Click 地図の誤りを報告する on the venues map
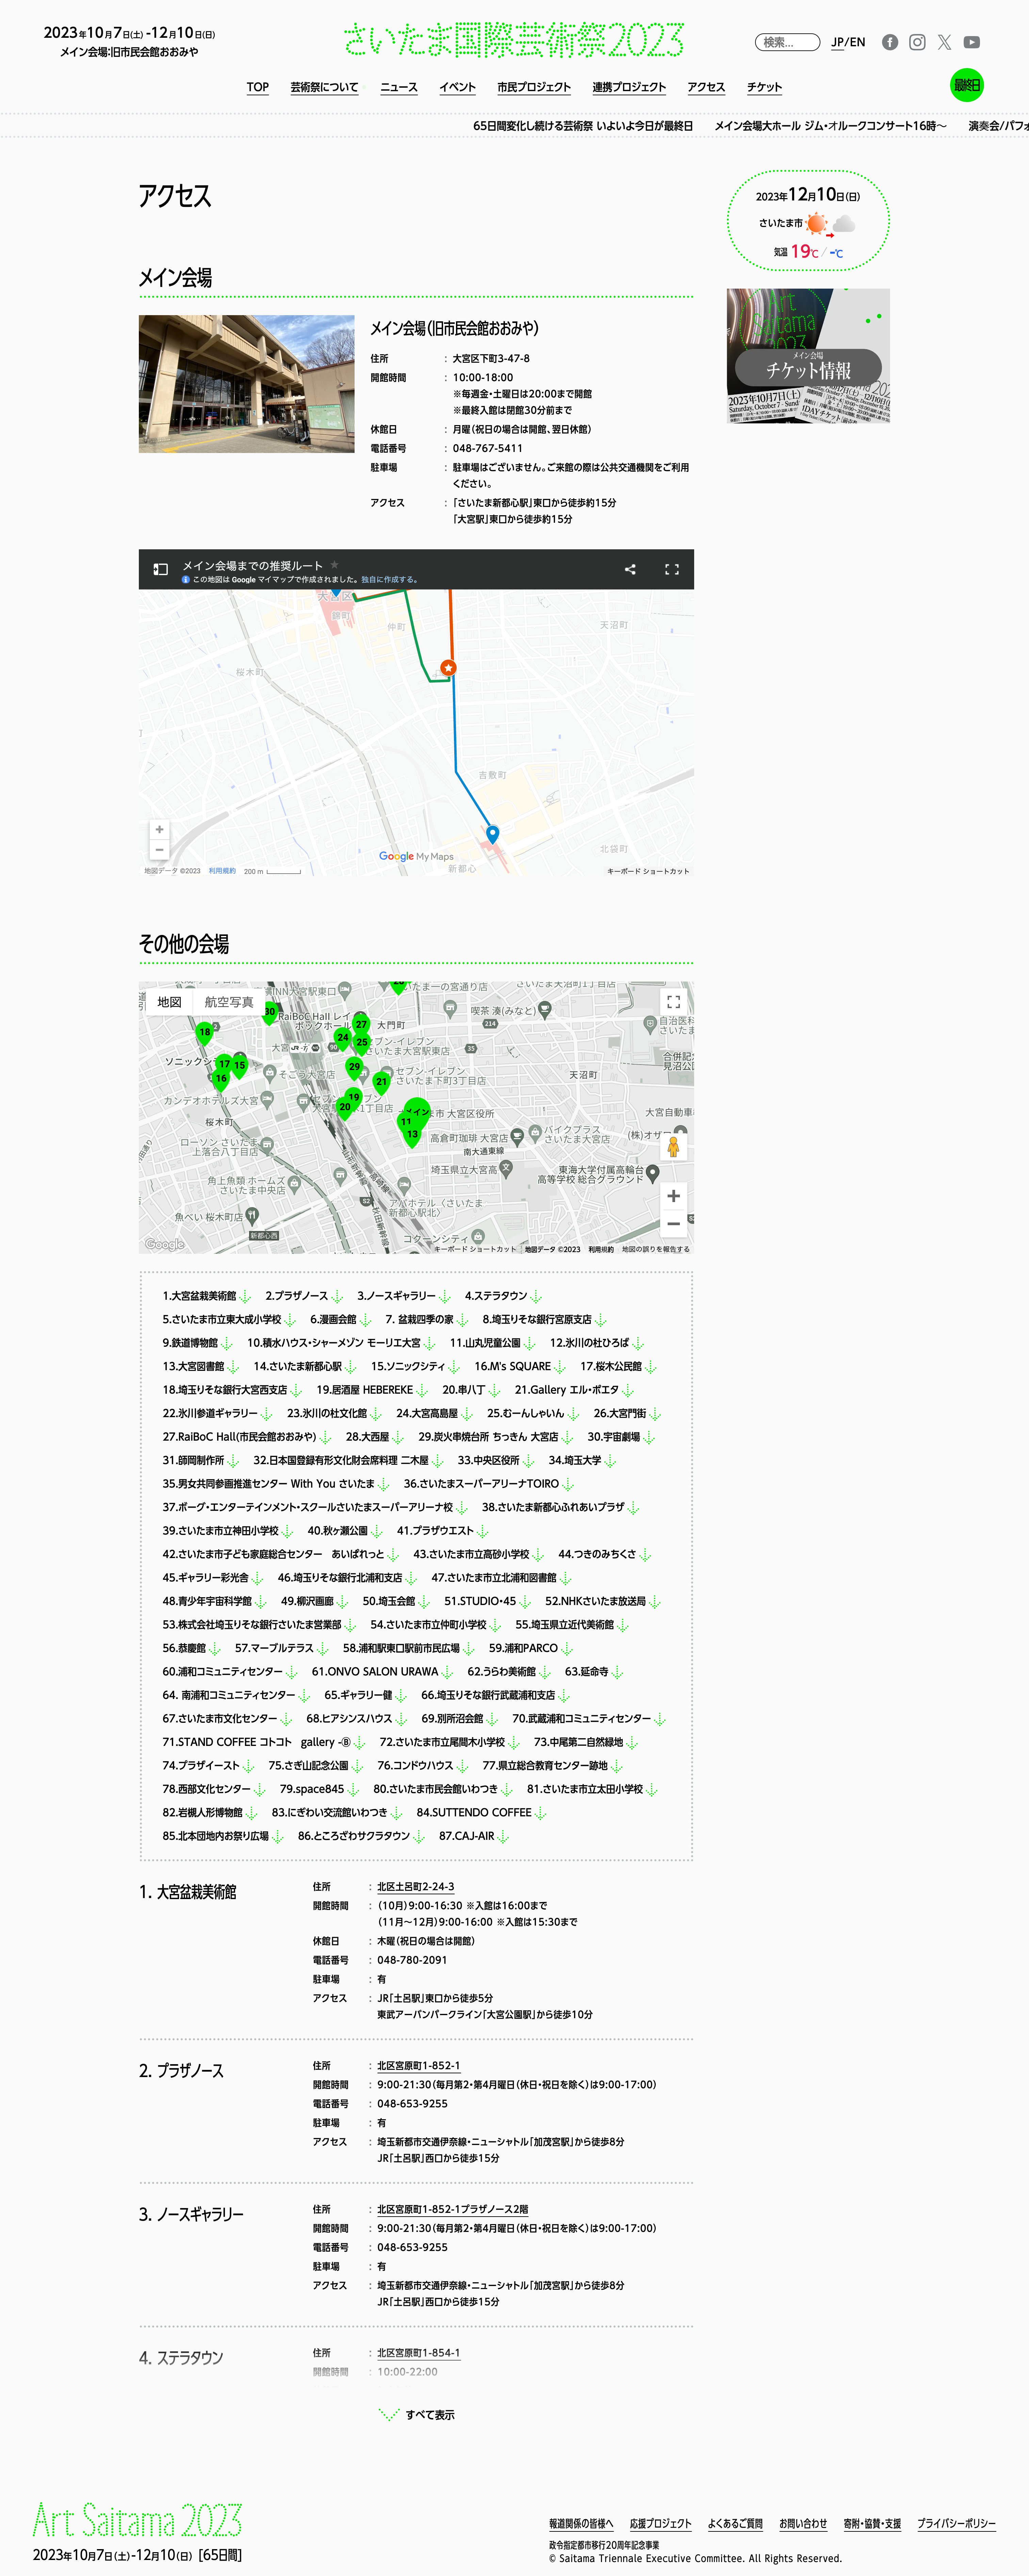Screen dimensions: 1029x2576 656,1249
